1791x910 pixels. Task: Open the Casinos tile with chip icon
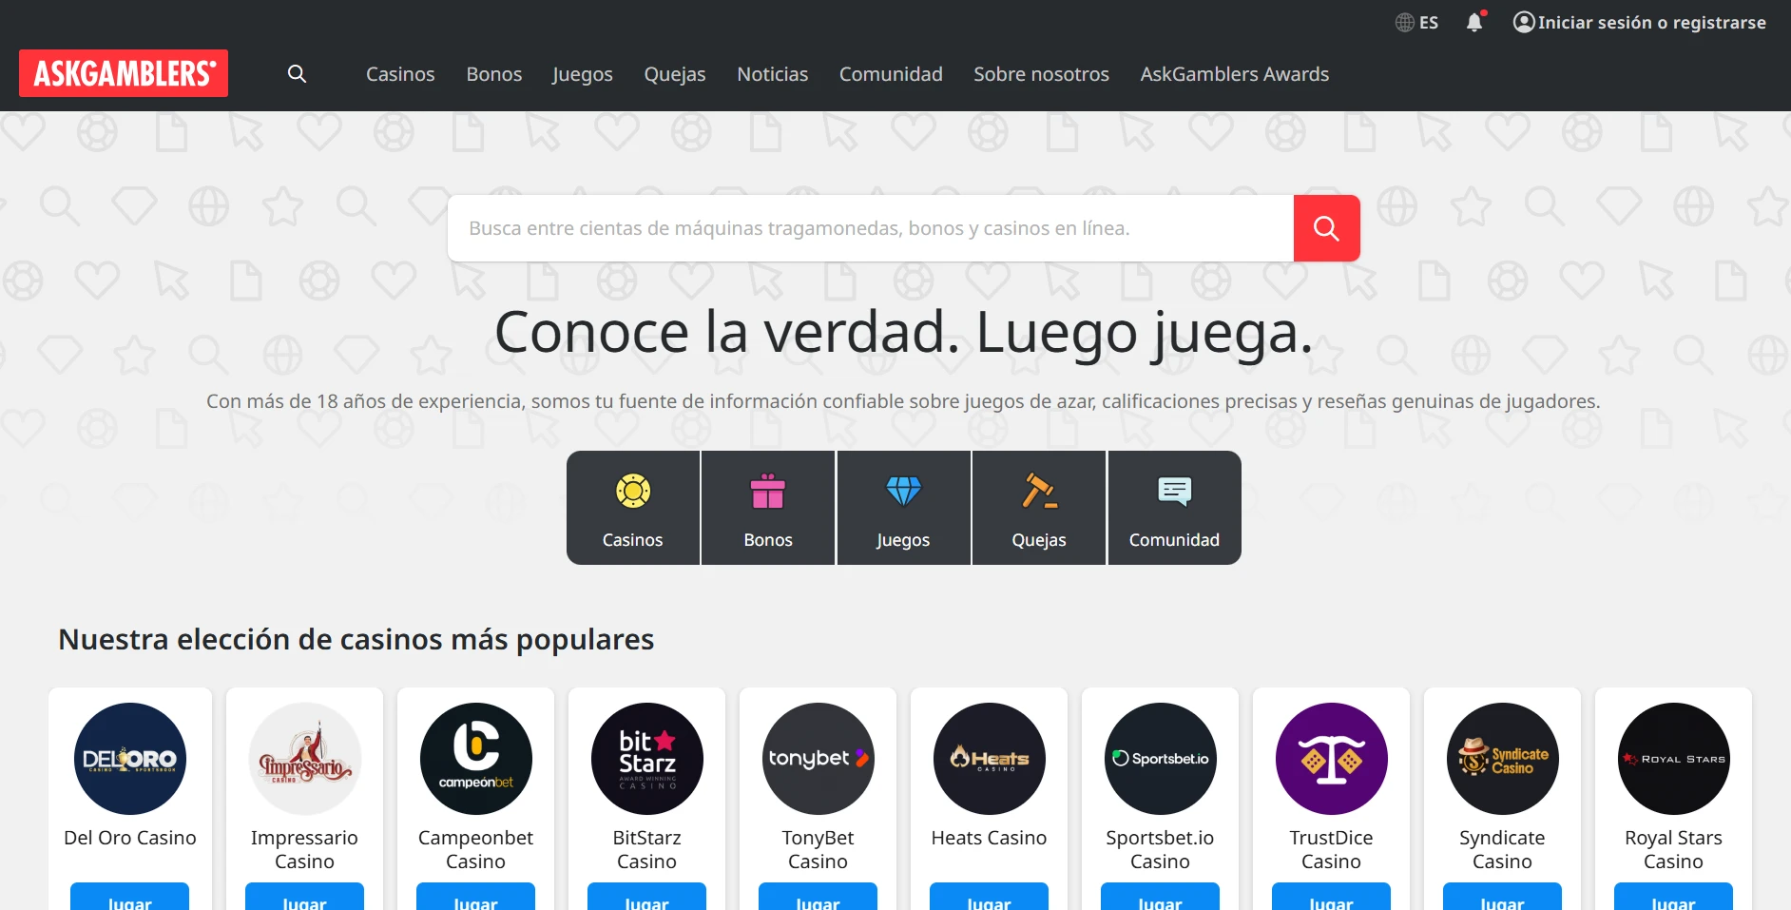click(633, 508)
